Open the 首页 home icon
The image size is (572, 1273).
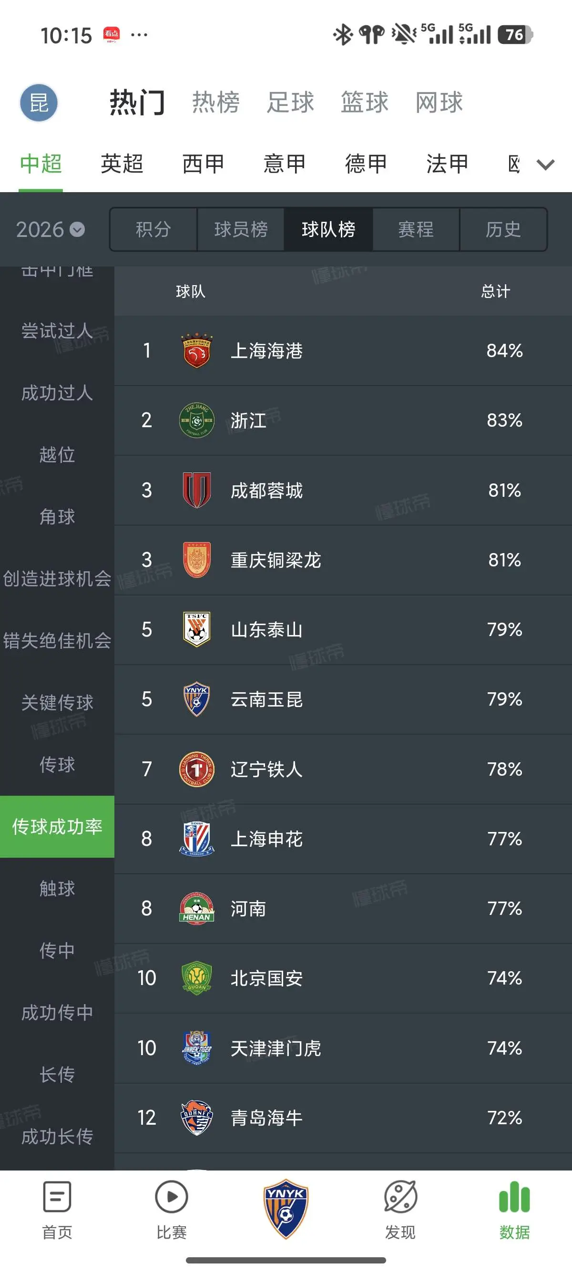point(57,1196)
